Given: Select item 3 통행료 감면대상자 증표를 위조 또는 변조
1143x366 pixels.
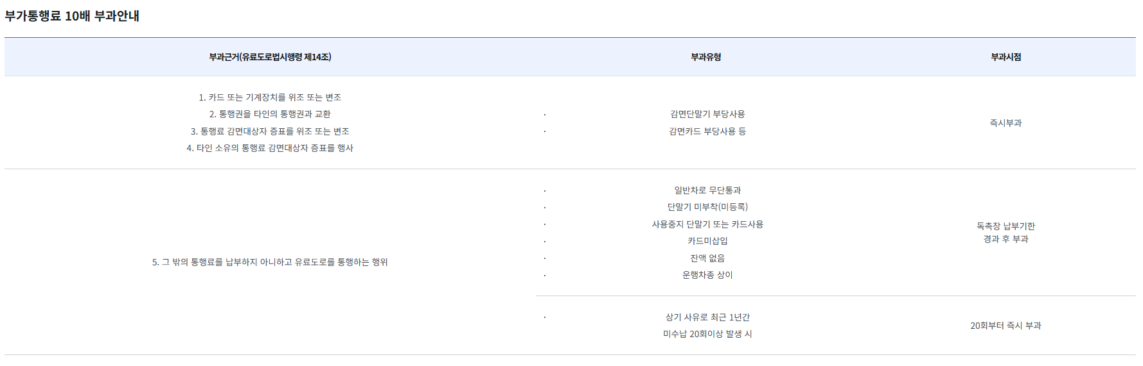Looking at the screenshot, I should point(270,131).
